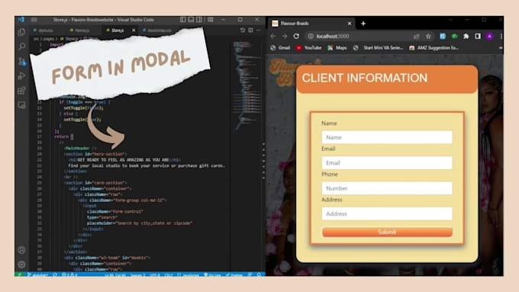Click the remote indicator in VS Code status bar

(x=20, y=274)
